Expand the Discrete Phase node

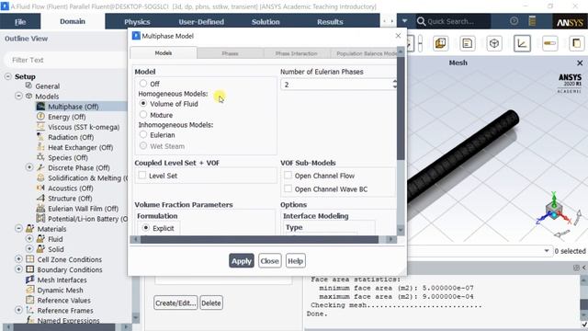point(29,167)
